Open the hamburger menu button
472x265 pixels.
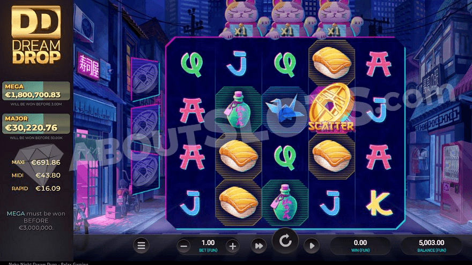pyautogui.click(x=141, y=246)
